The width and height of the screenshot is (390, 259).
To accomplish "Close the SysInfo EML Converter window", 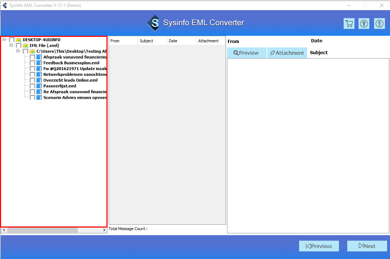I will point(382,5).
